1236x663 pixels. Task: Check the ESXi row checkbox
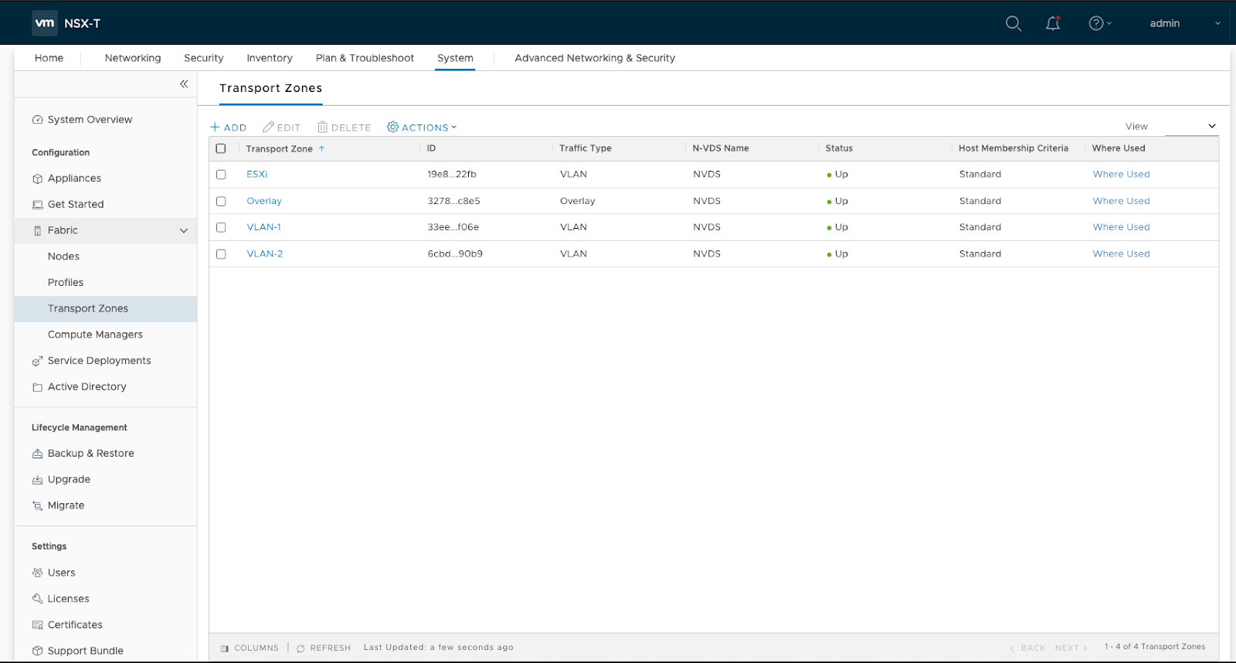point(221,175)
